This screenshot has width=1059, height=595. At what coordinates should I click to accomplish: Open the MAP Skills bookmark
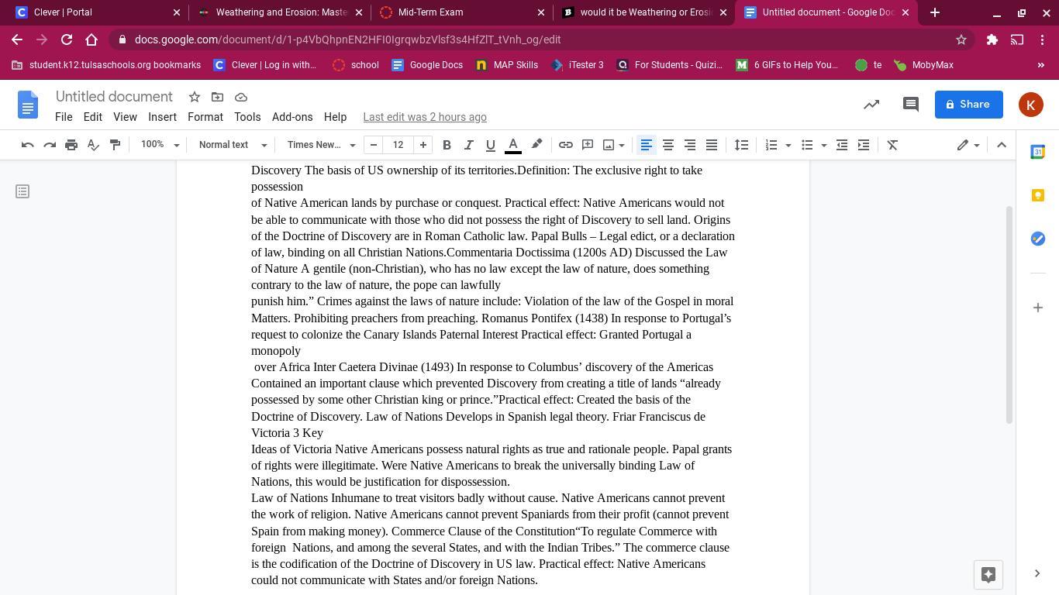pyautogui.click(x=507, y=65)
